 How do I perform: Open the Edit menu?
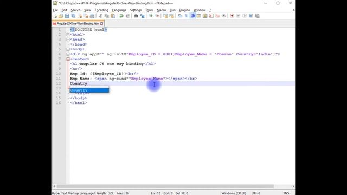point(64,10)
